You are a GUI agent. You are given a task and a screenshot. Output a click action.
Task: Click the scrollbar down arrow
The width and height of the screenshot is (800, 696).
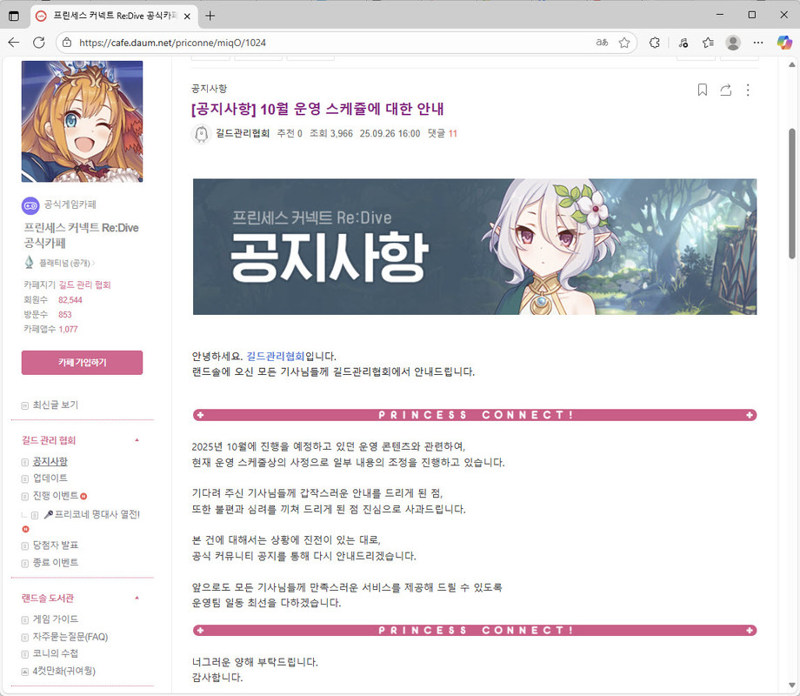pos(791,686)
